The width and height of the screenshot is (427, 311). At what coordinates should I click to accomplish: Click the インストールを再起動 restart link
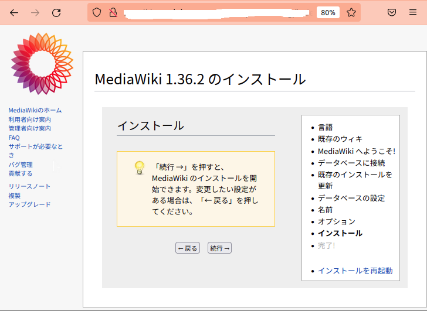355,271
